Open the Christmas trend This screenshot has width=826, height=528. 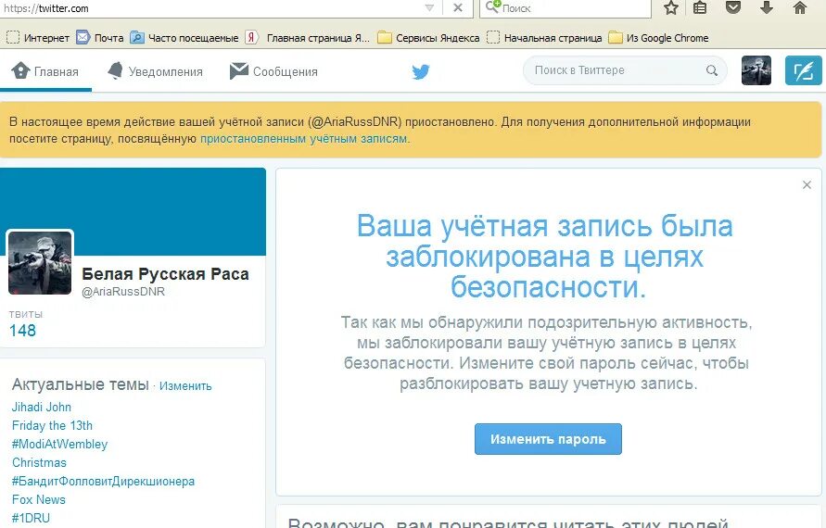pos(40,463)
